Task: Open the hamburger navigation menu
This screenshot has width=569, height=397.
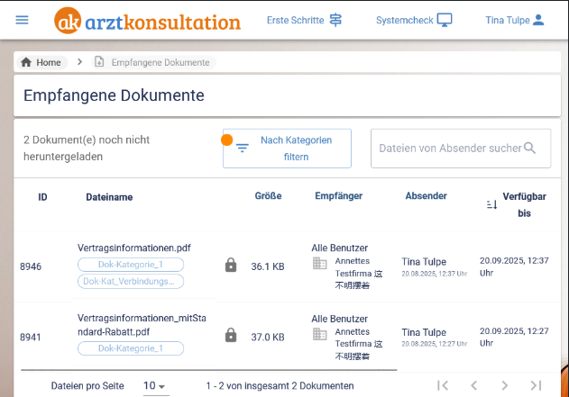Action: coord(22,20)
